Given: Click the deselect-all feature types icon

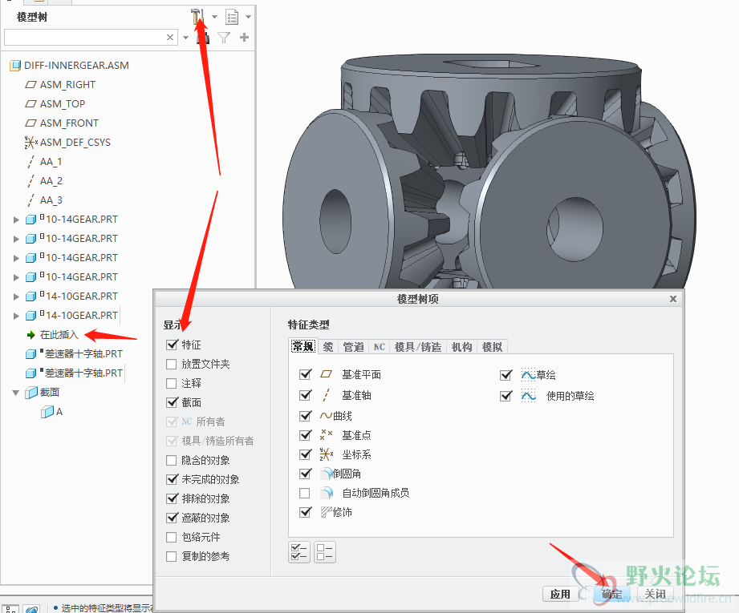Looking at the screenshot, I should [325, 552].
